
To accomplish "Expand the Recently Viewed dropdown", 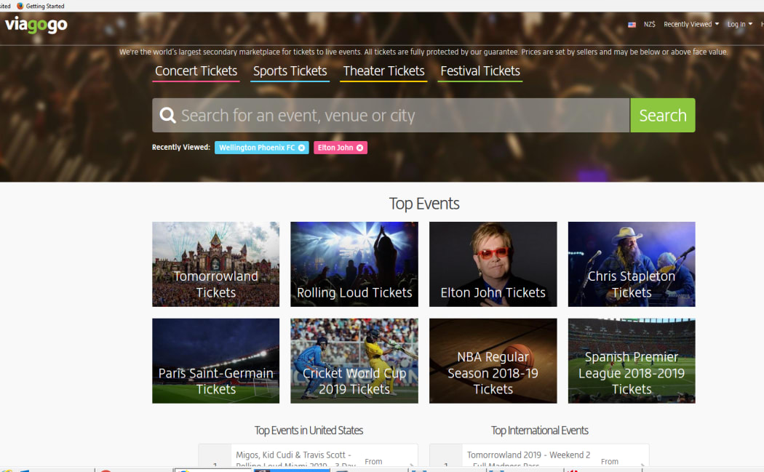I will (691, 24).
